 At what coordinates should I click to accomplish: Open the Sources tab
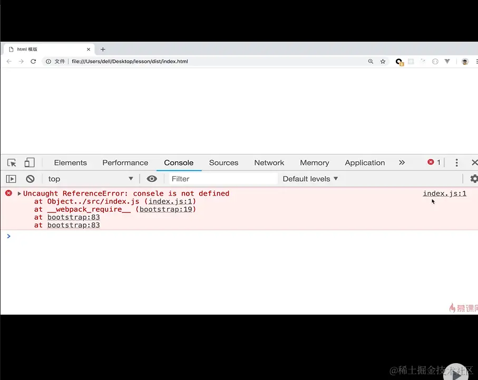[x=224, y=162]
